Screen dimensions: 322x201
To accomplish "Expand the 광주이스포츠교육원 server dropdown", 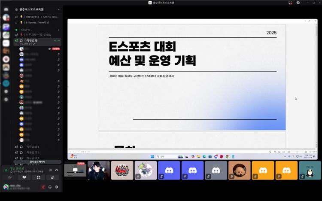I will [31, 9].
